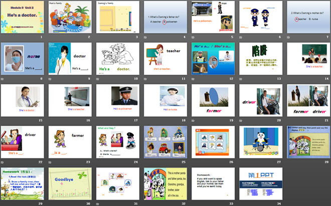
Task: Click the animation star icon under slide 4
Action: coord(146,37)
